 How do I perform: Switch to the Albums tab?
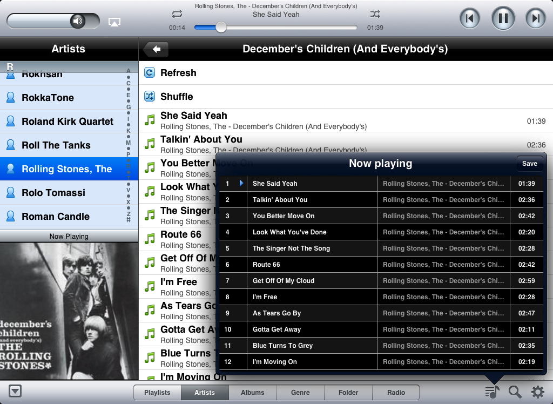coord(252,393)
